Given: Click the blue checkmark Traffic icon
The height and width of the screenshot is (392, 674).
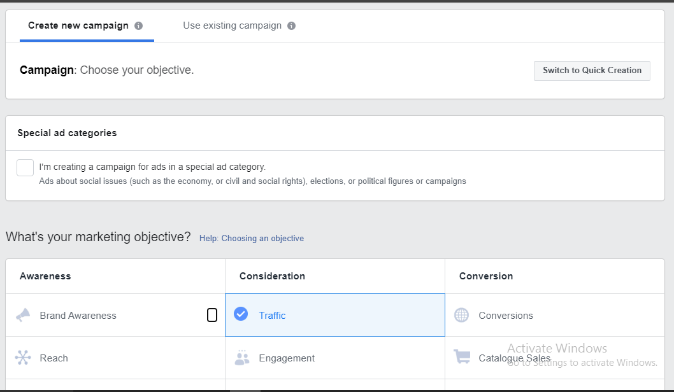Looking at the screenshot, I should point(241,314).
